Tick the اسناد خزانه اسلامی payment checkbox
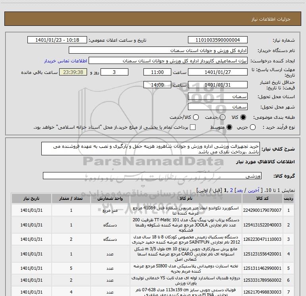This screenshot has height=296, width=306. [193, 127]
